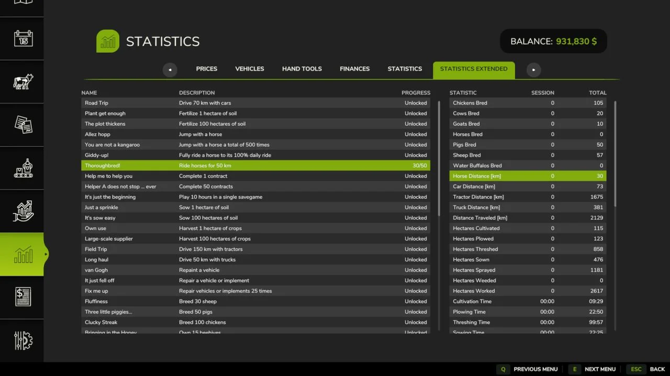Select the Threshing Time statistic row
Viewport: 670px width, 376px height.
click(528, 322)
